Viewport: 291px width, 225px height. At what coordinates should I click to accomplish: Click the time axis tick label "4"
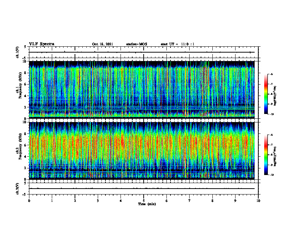pyautogui.click(x=121, y=201)
